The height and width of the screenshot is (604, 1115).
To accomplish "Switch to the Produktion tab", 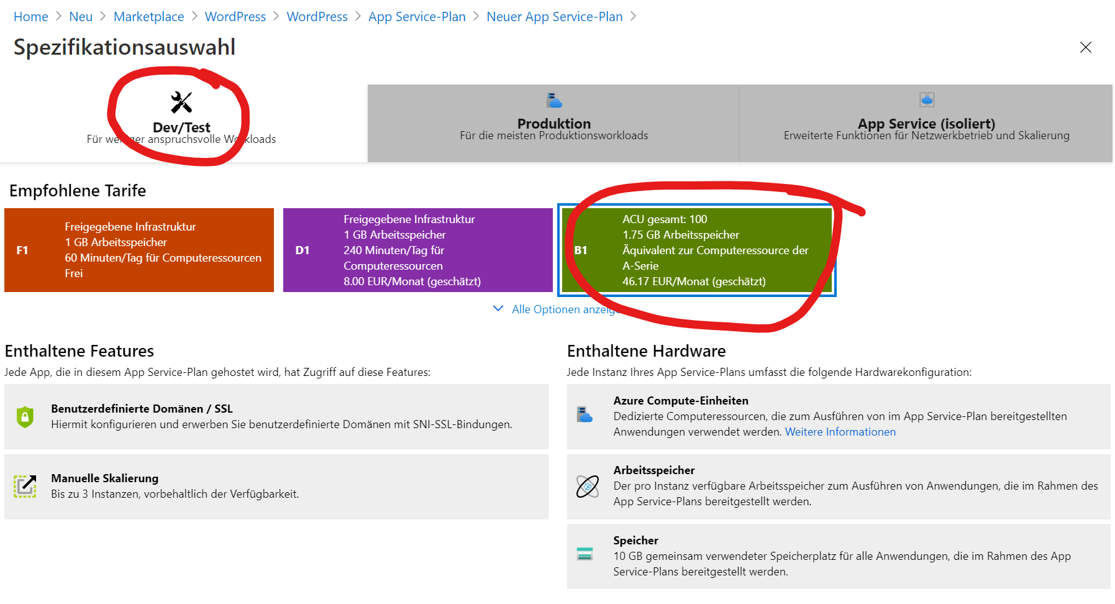I will click(x=553, y=124).
